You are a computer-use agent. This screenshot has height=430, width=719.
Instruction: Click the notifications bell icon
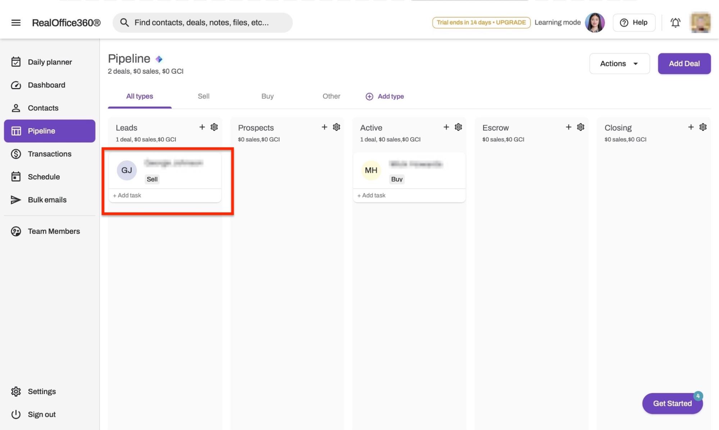675,23
